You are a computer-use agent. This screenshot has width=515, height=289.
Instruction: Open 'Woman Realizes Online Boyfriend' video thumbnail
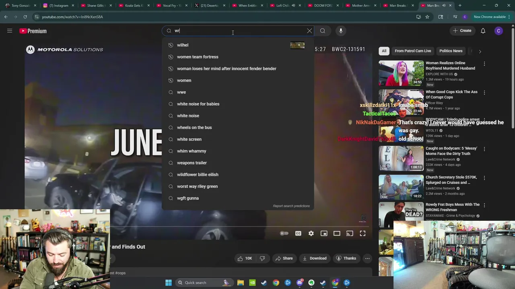tap(401, 73)
